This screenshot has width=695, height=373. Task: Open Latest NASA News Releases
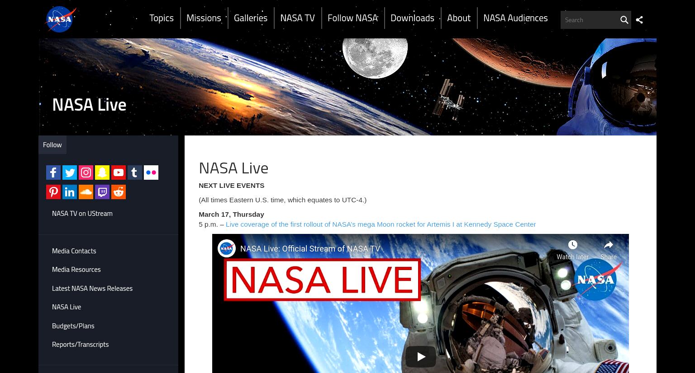(92, 288)
